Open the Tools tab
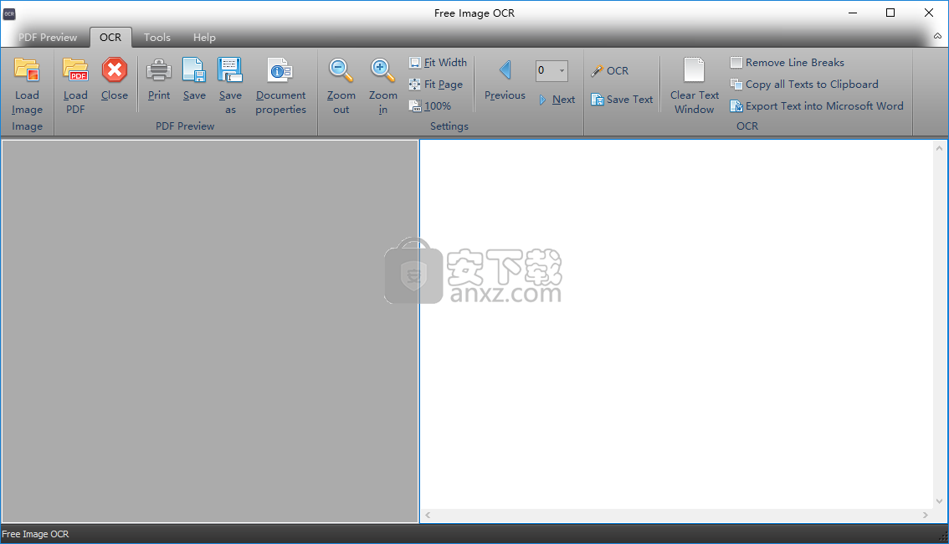This screenshot has height=544, width=949. coord(157,38)
